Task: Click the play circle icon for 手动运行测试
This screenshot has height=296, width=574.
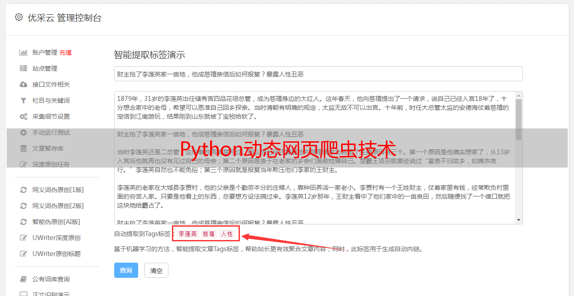Action: (x=24, y=132)
